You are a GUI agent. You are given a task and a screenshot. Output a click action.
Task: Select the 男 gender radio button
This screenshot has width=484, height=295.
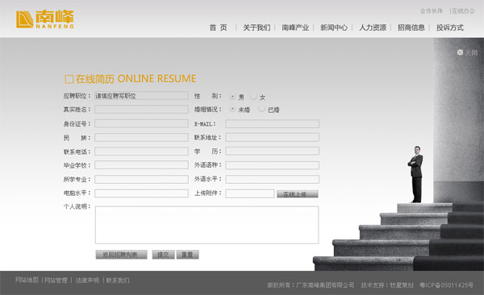click(232, 97)
